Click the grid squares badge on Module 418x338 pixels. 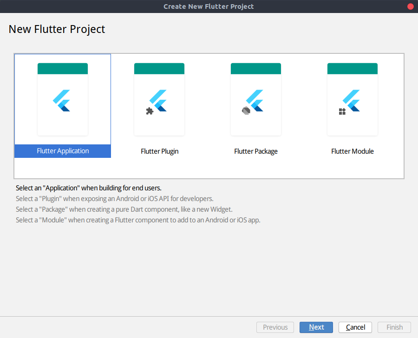[342, 111]
